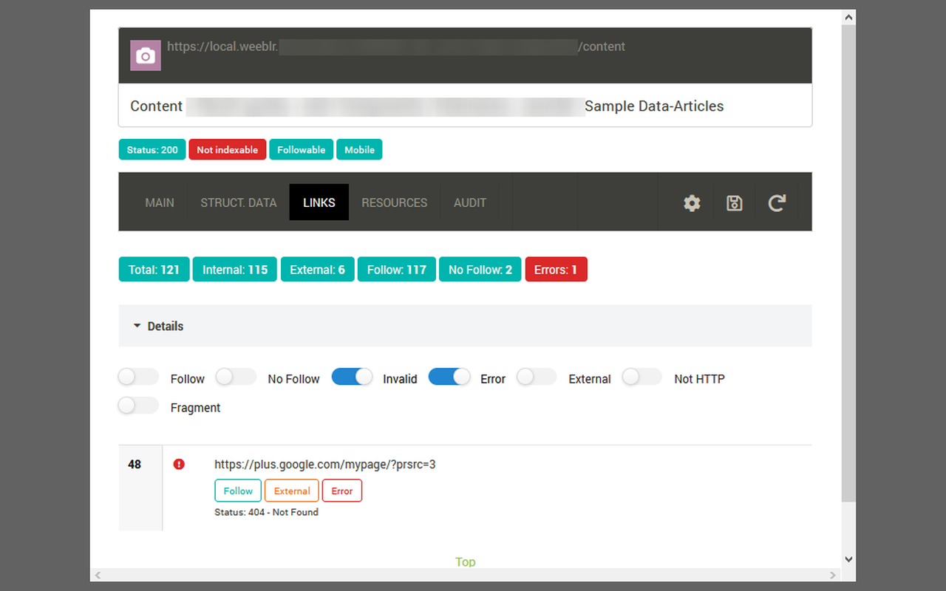Click the save floppy disk icon
This screenshot has width=946, height=591.
click(734, 203)
